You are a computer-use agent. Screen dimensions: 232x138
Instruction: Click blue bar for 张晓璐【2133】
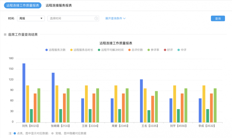coord(53,97)
